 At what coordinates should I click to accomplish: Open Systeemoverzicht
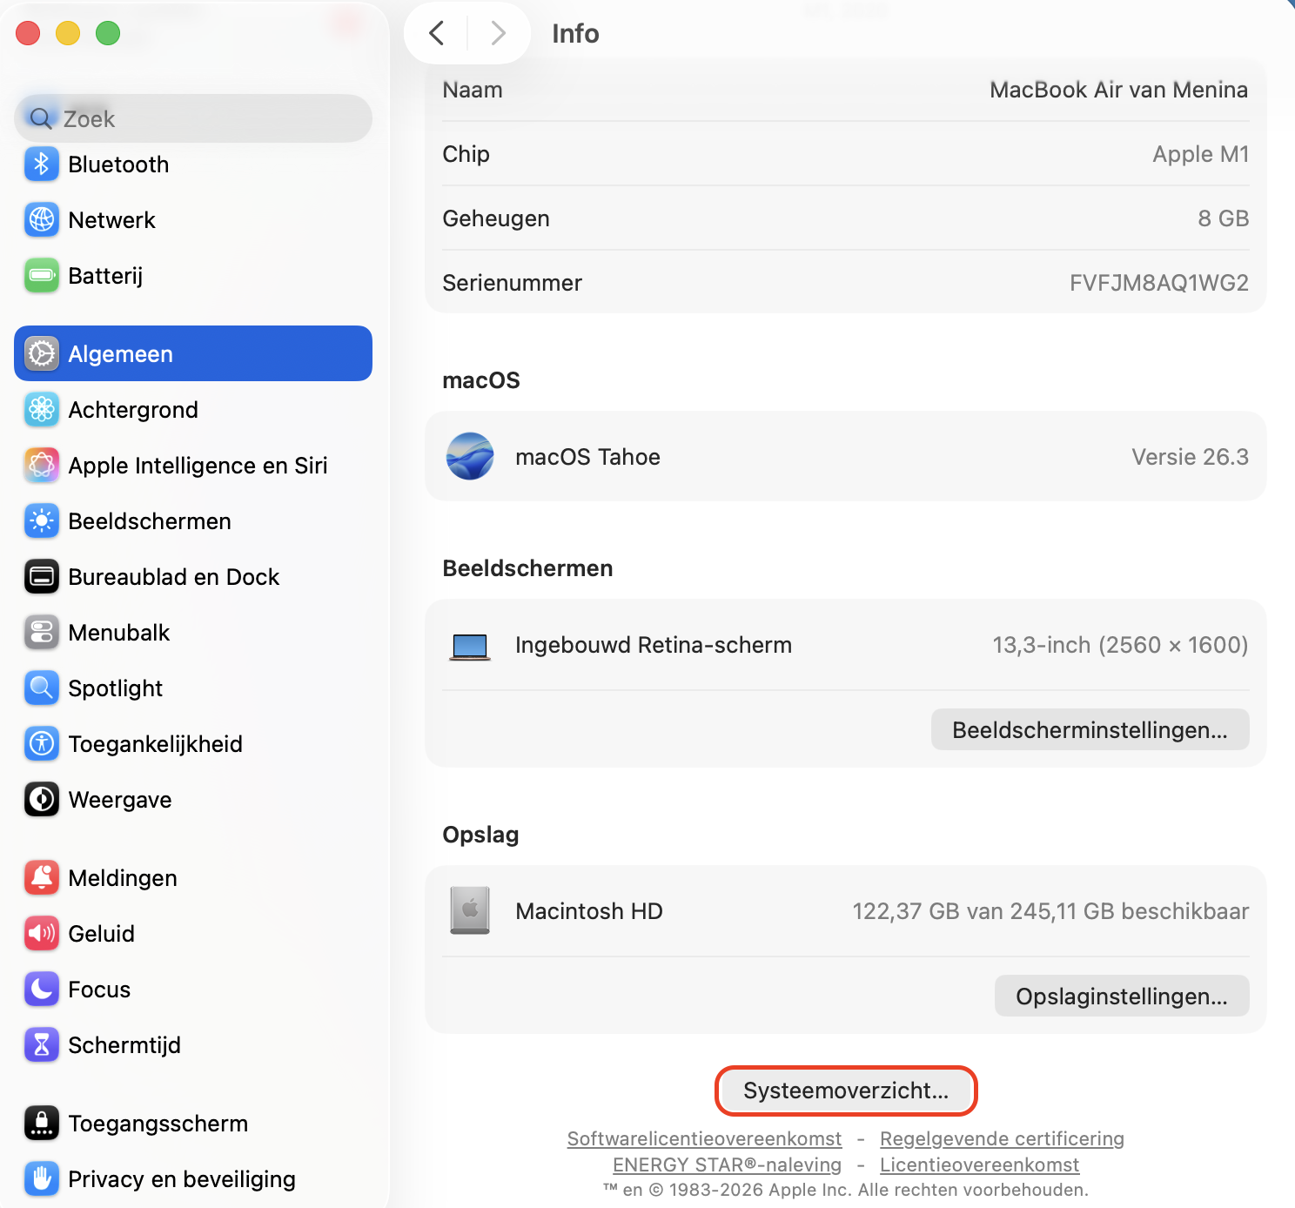pyautogui.click(x=845, y=1091)
